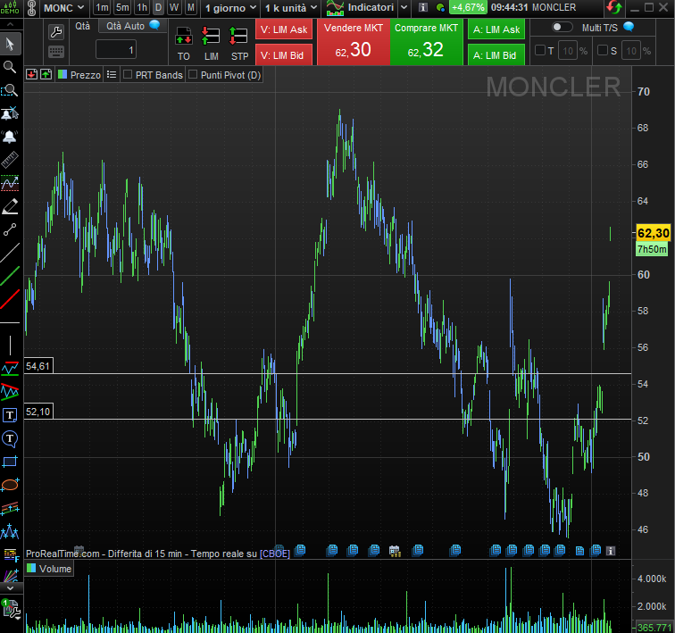
Task: Open the Indicatori dropdown menu
Action: coord(366,8)
